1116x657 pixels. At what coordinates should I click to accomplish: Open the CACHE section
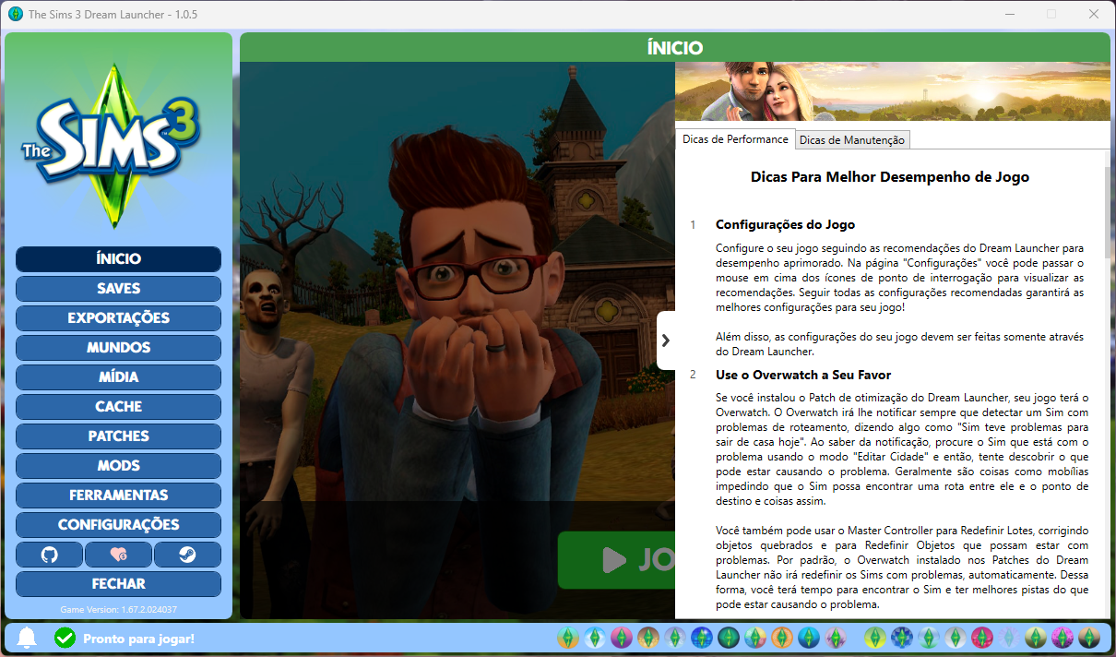tap(118, 407)
